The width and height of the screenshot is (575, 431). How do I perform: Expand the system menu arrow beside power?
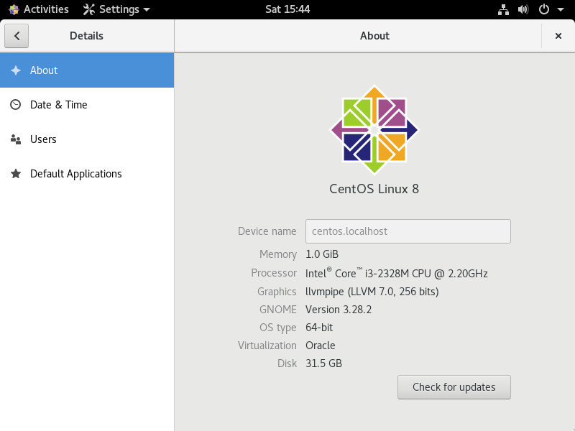pos(561,10)
